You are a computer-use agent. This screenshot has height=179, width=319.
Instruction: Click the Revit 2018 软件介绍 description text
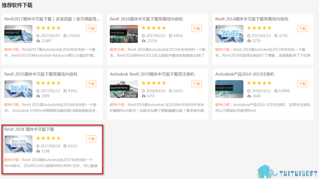pyautogui.click(x=51, y=163)
